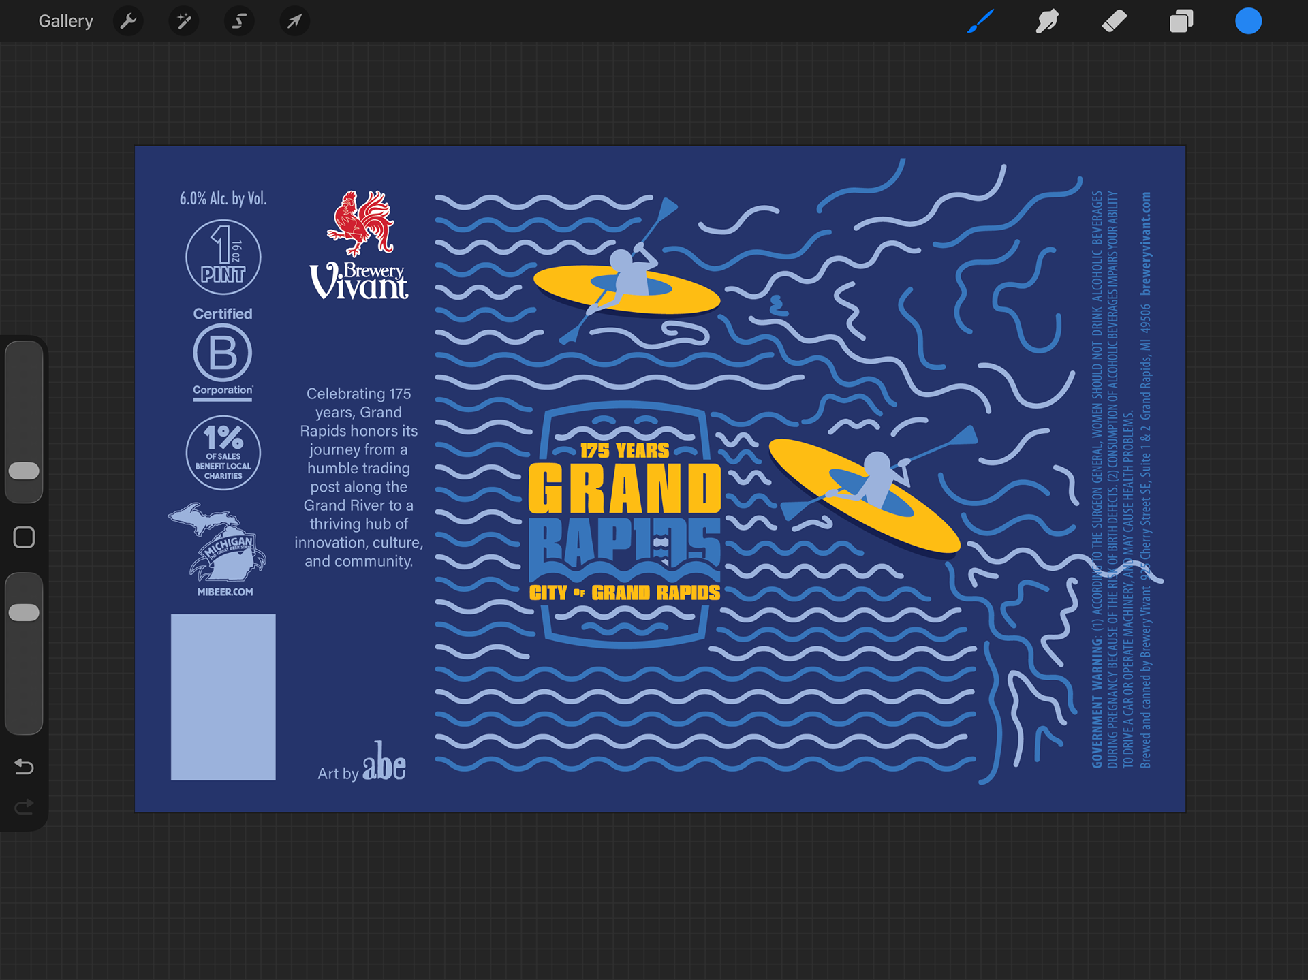Tap the square Modify button in sidebar
1308x980 pixels.
(24, 537)
